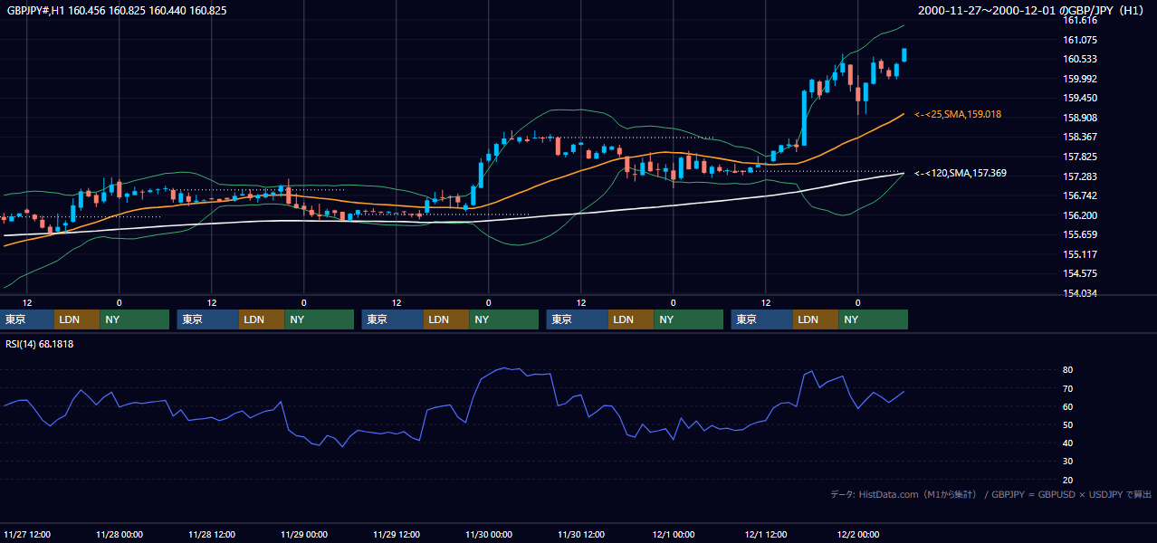Click the '11/27 12:00' time label
The height and width of the screenshot is (543, 1157).
[x=27, y=534]
